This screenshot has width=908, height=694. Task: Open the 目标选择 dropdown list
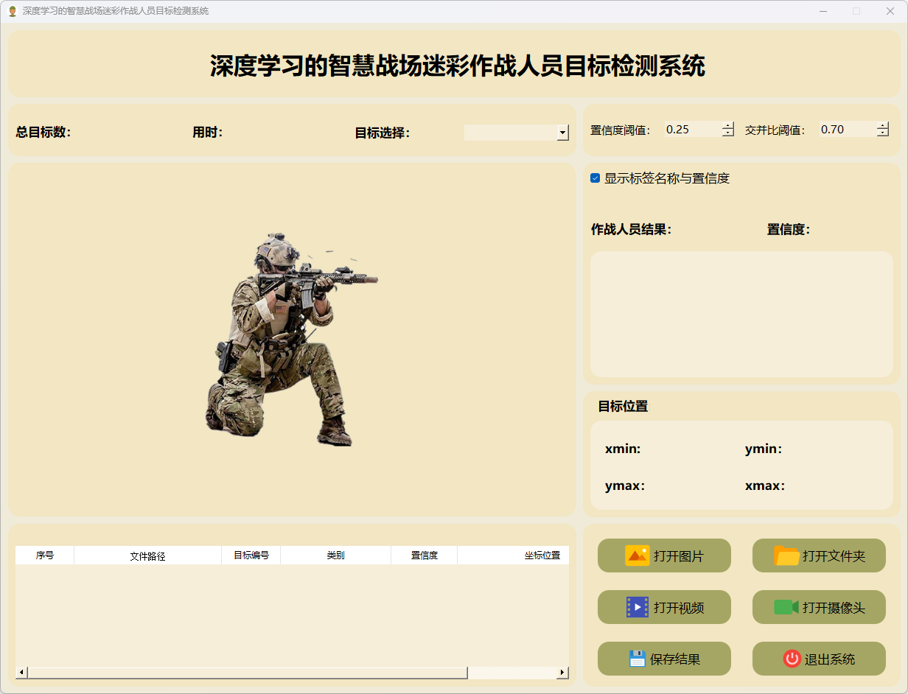[x=563, y=133]
